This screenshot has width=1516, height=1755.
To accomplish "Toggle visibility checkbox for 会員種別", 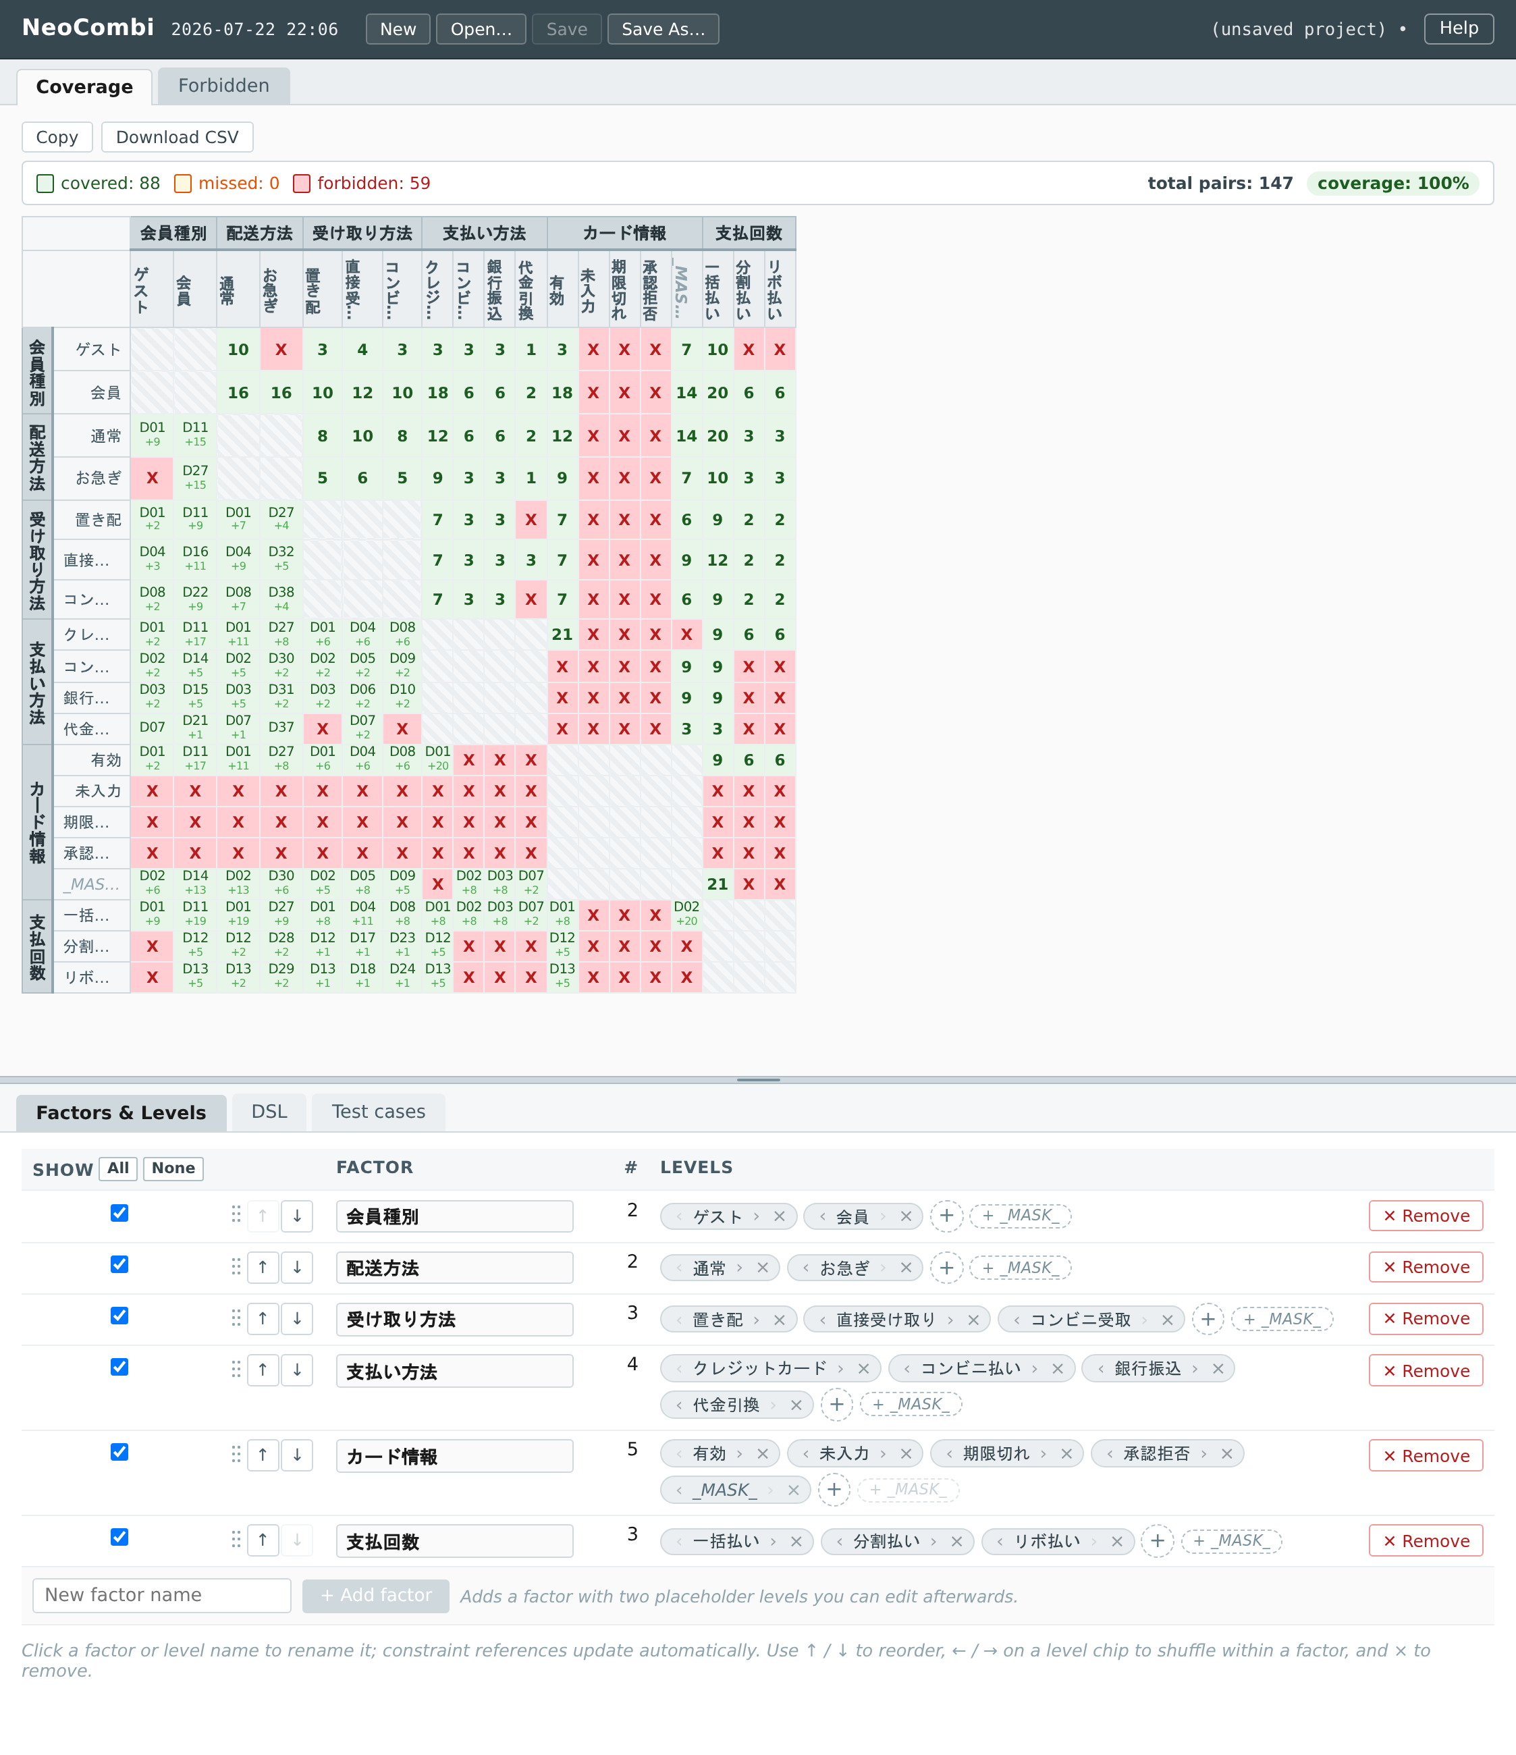I will tap(119, 1213).
